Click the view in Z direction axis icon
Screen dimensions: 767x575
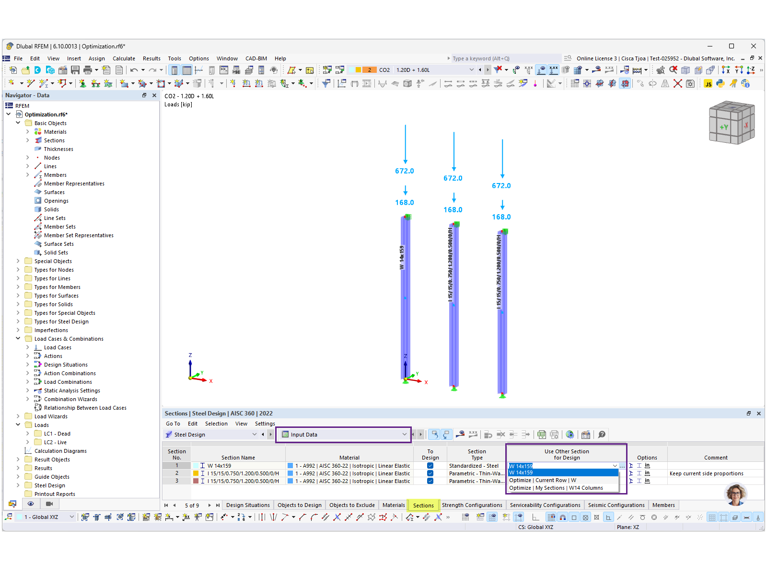click(x=751, y=70)
